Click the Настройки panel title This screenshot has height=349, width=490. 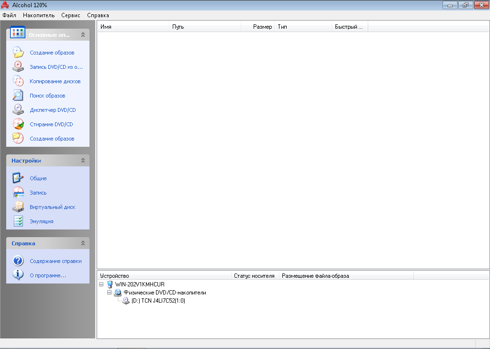pos(26,161)
